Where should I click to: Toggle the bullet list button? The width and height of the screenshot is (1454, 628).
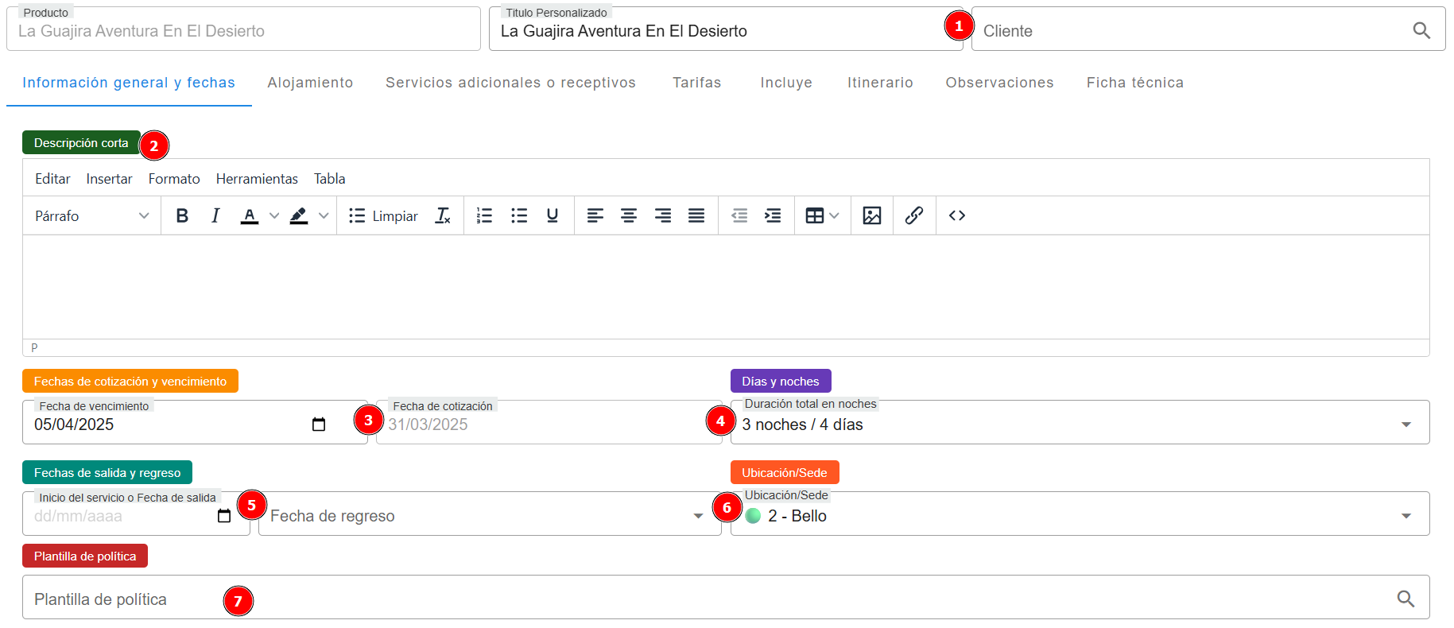519,215
